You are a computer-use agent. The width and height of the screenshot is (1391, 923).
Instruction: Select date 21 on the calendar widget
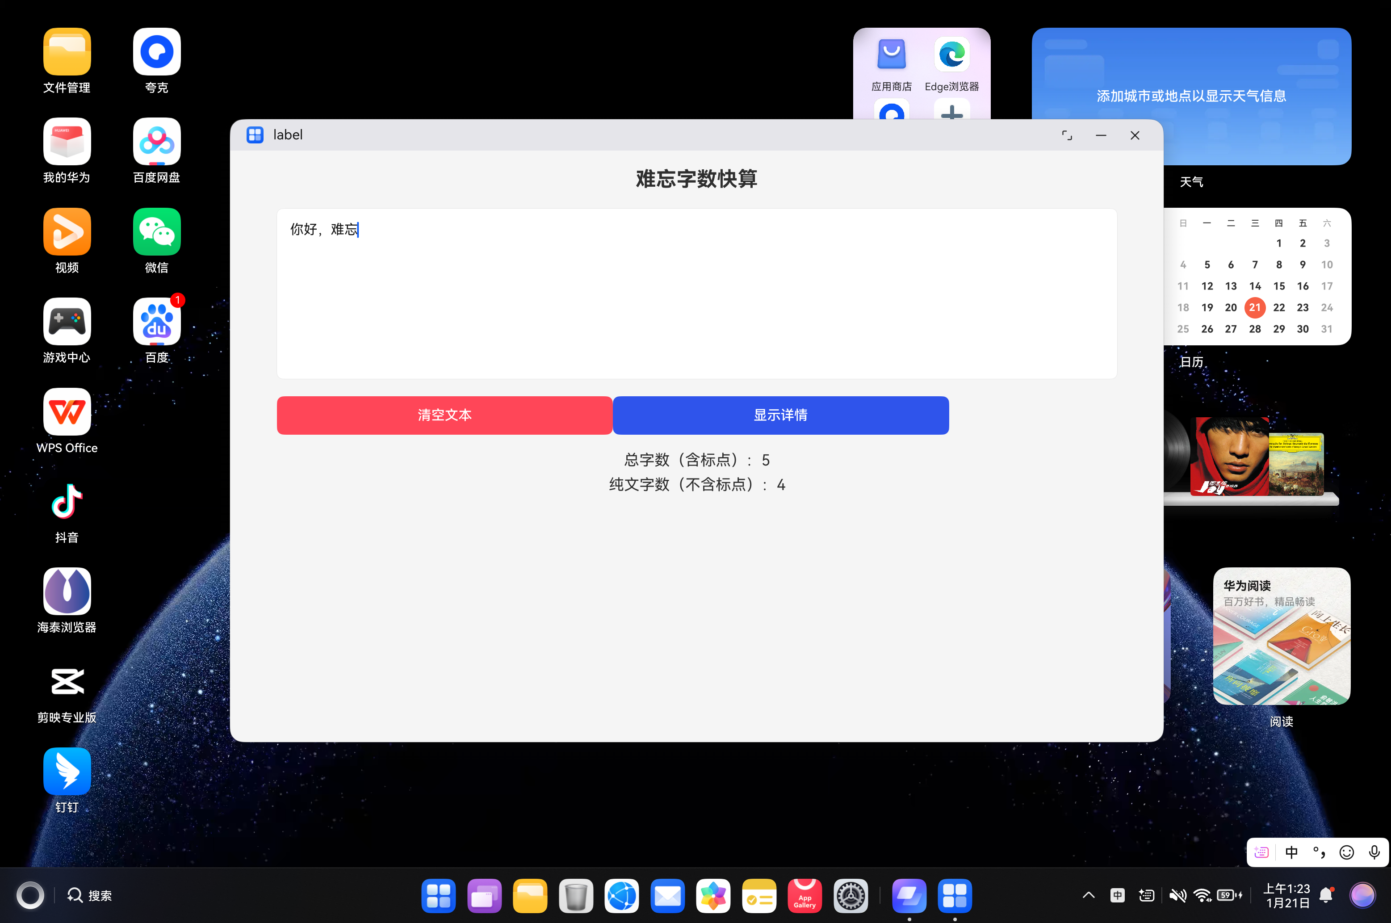click(x=1254, y=307)
